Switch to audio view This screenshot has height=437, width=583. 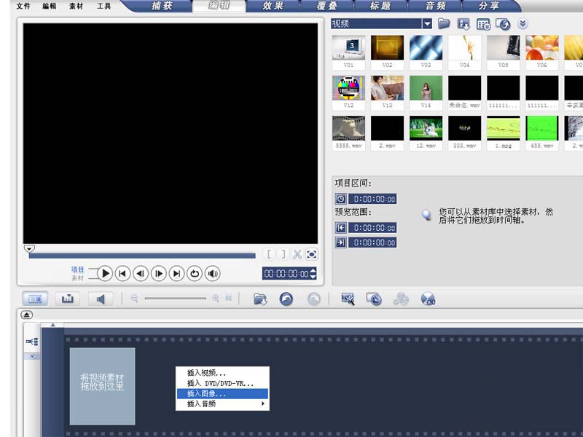coord(101,299)
